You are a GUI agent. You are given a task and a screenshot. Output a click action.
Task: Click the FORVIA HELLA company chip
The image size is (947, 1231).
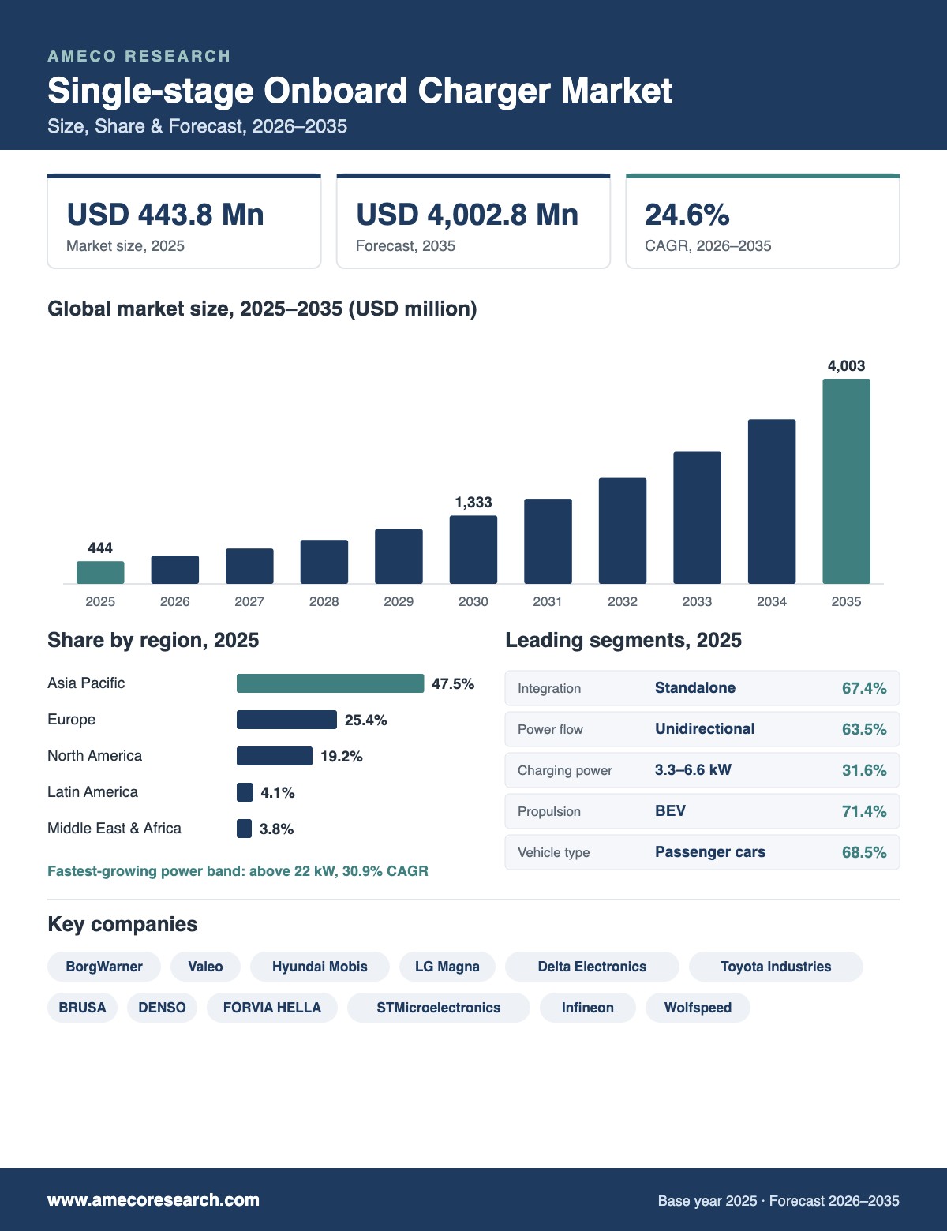pos(272,1008)
